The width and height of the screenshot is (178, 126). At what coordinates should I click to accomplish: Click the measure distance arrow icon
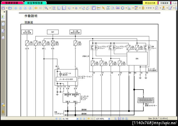150,8
